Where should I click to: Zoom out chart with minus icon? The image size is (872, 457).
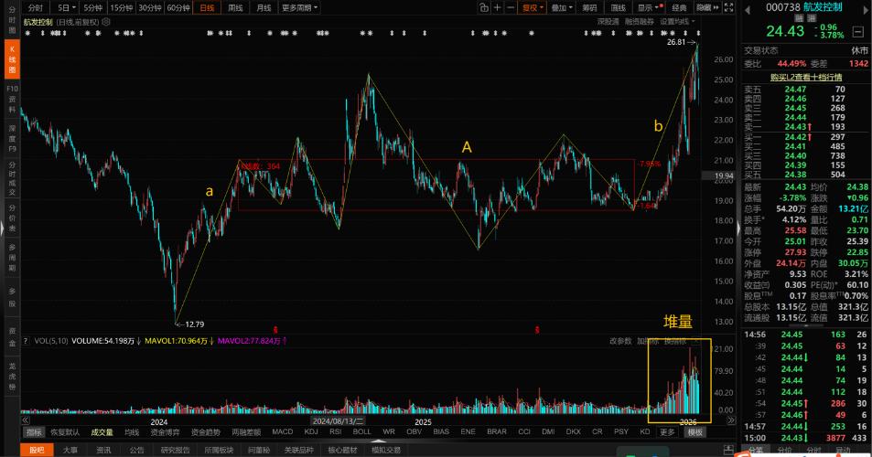(x=511, y=7)
